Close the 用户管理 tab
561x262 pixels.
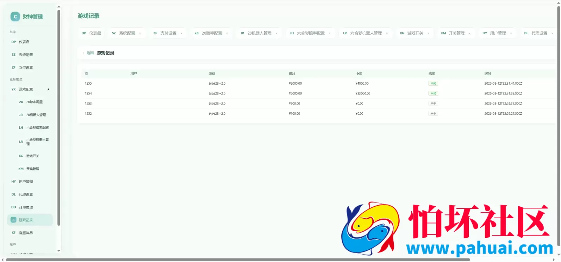511,34
